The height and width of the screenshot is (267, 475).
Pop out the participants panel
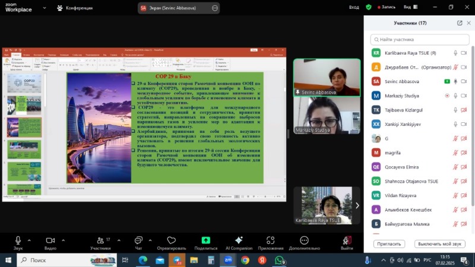(x=460, y=23)
